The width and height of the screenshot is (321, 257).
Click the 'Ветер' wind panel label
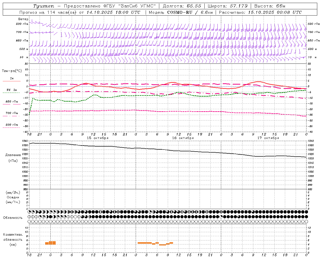(23, 19)
